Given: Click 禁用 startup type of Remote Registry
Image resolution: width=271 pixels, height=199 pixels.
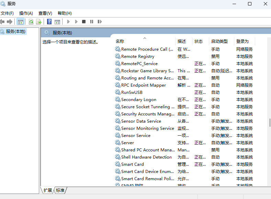Looking at the screenshot, I should point(215,56).
